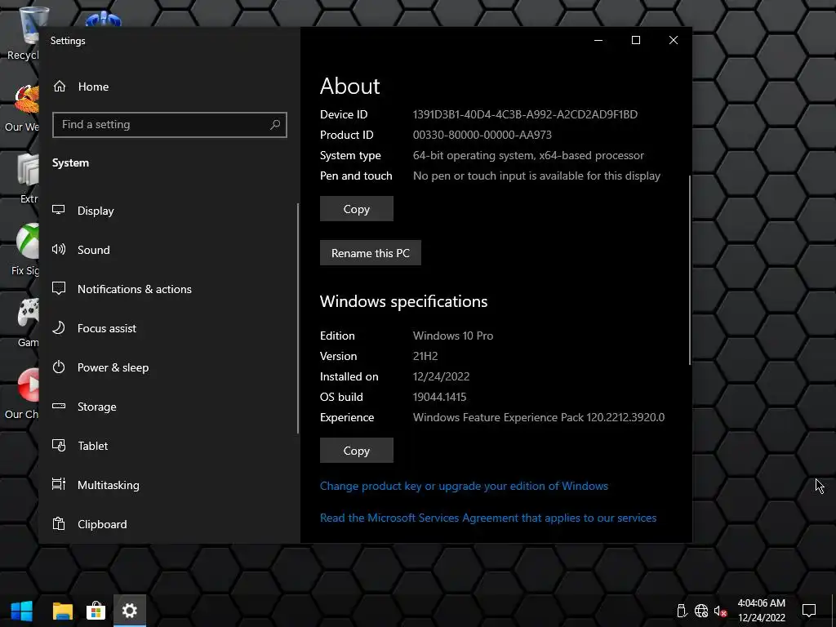Click the Windows specifications heading
This screenshot has height=627, width=836.
pos(403,301)
